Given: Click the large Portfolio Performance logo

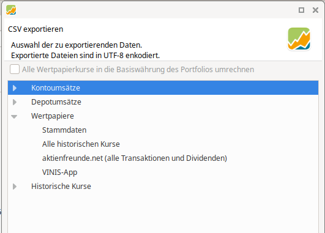Looking at the screenshot, I should [299, 39].
